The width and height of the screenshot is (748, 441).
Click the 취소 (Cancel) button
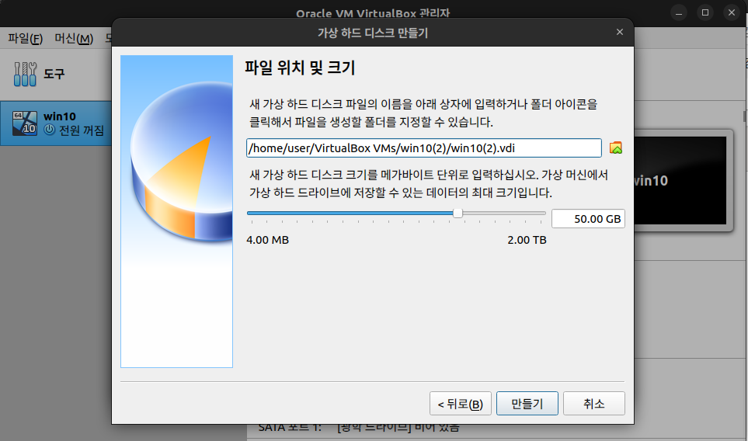tap(594, 403)
